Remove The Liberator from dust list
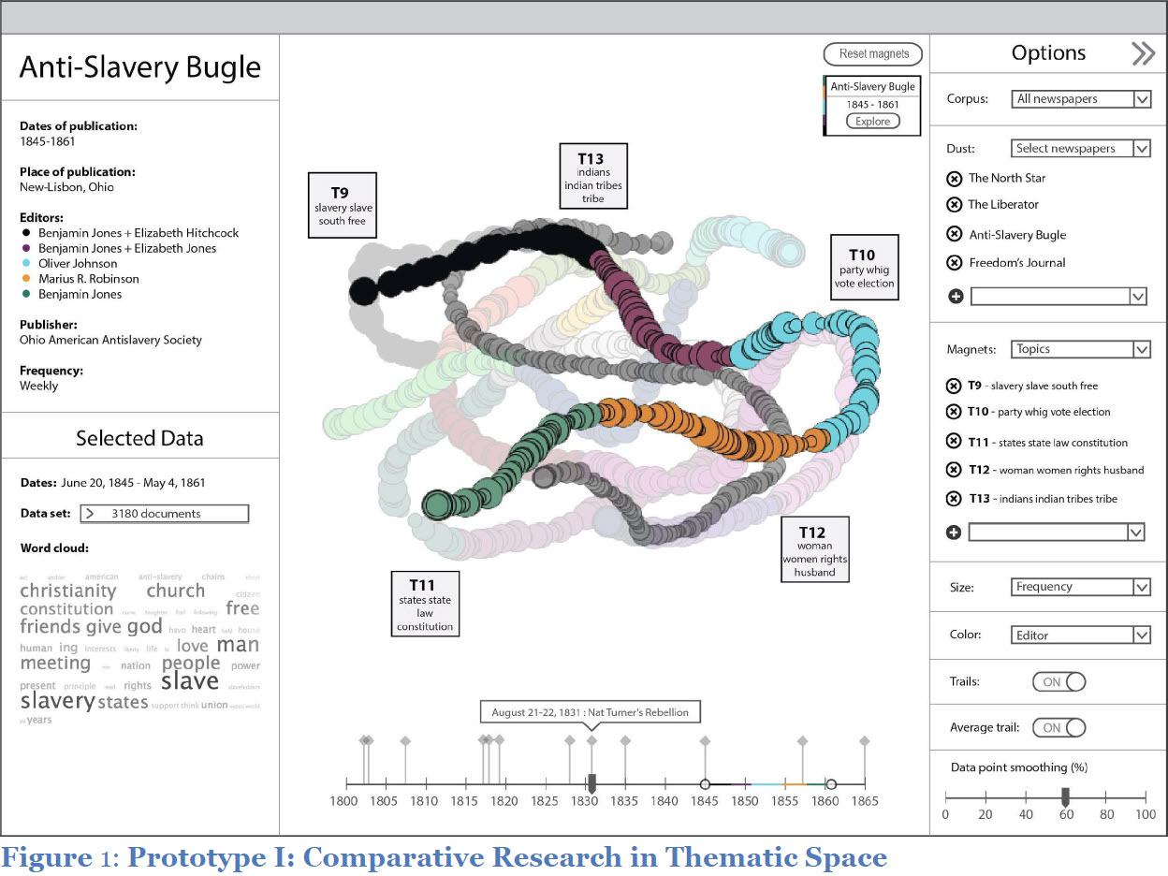This screenshot has width=1168, height=876. click(x=954, y=205)
